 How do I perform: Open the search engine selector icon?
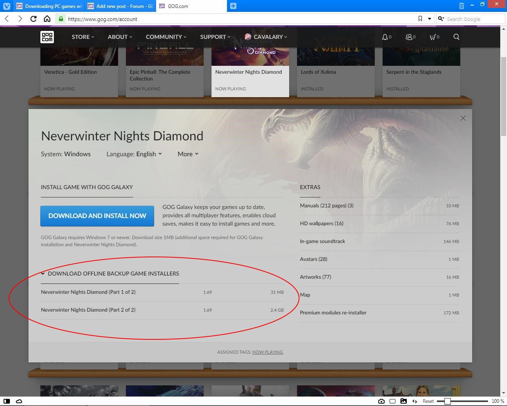[x=441, y=19]
